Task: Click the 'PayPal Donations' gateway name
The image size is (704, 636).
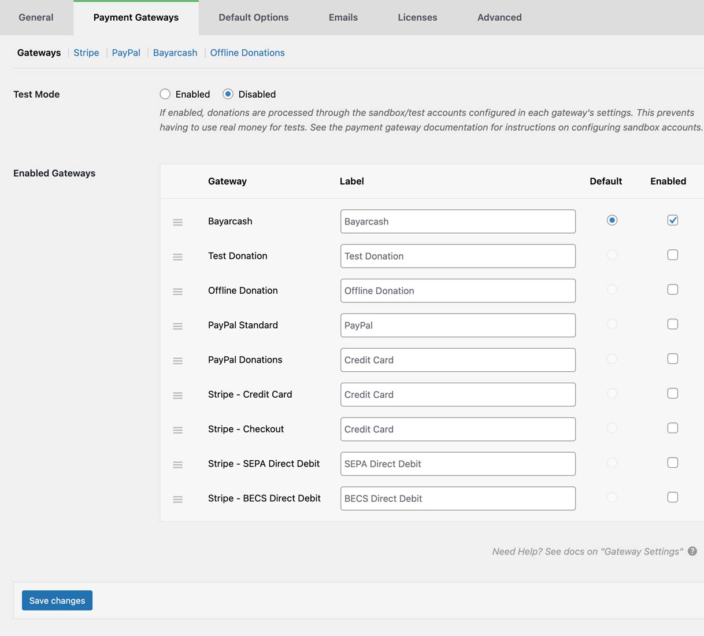Action: [x=245, y=360]
